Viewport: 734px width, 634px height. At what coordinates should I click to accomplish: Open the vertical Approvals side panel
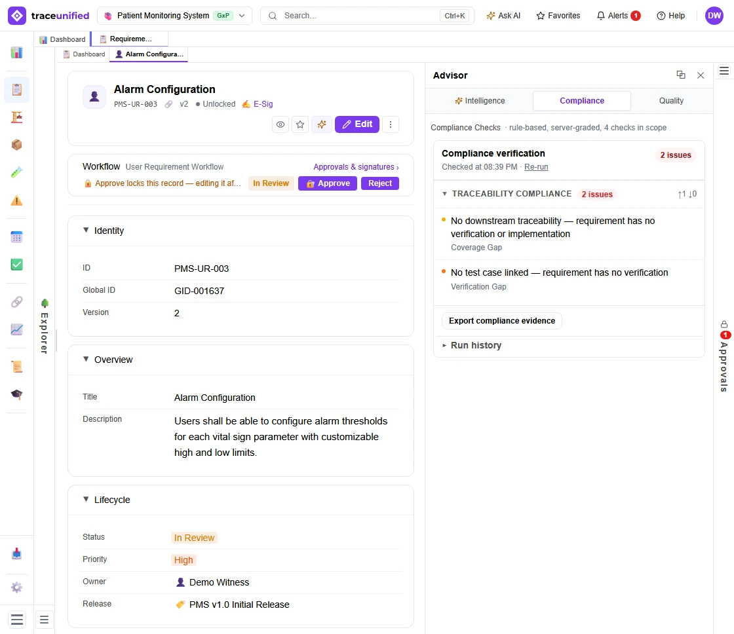pyautogui.click(x=724, y=356)
